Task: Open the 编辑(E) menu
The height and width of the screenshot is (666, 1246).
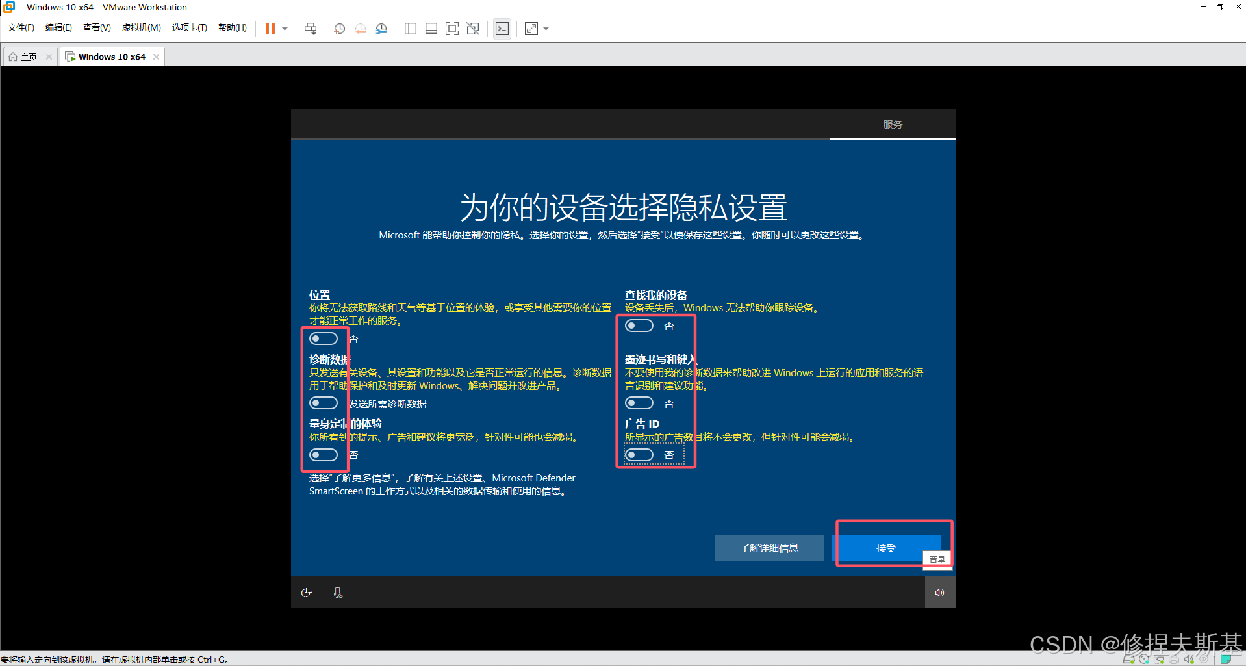Action: 58,27
